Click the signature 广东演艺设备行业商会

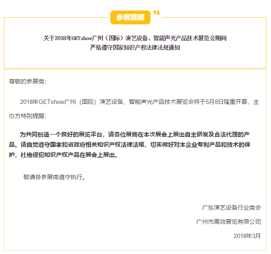[231, 207]
